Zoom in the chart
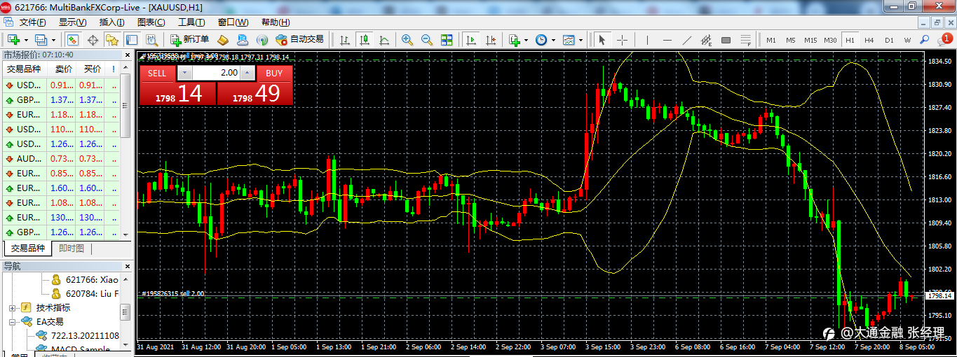 pos(407,40)
